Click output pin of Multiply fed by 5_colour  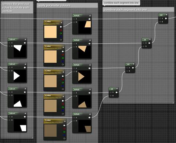coord(89,117)
